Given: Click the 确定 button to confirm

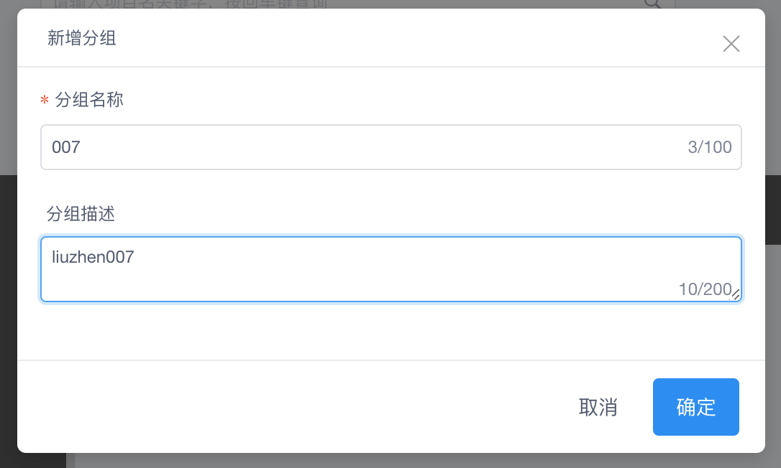Looking at the screenshot, I should tap(695, 407).
